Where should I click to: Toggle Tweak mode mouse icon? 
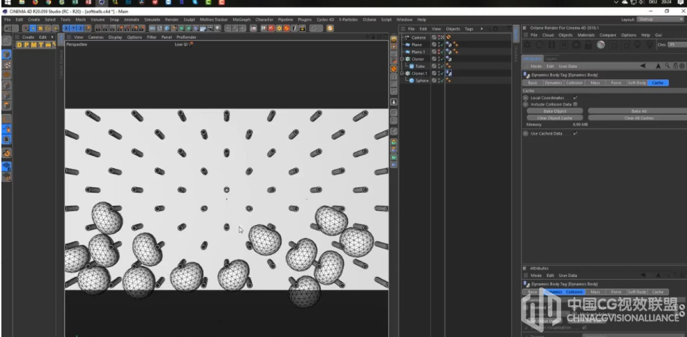[6, 129]
